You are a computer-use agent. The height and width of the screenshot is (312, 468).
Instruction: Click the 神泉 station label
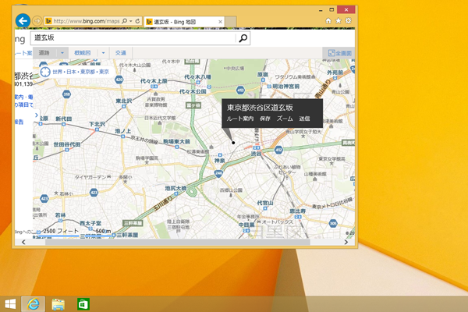pos(220,161)
